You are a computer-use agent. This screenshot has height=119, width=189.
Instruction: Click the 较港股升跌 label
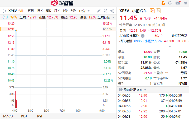[180, 36]
